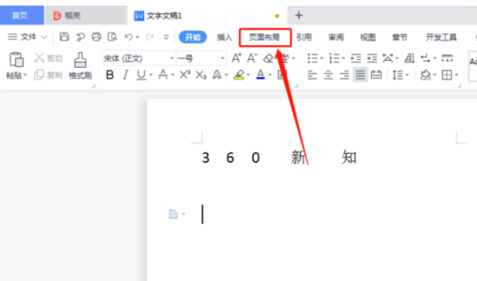Increase paragraph indent
This screenshot has width=477, height=281.
(x=372, y=58)
